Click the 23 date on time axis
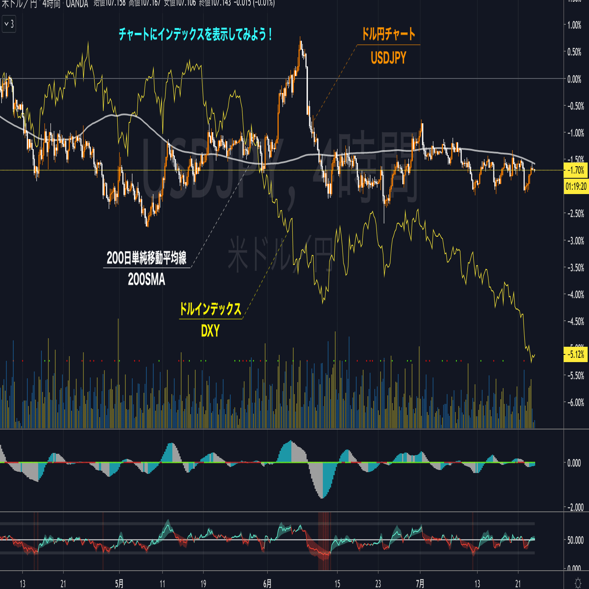The height and width of the screenshot is (589, 589). 378,583
